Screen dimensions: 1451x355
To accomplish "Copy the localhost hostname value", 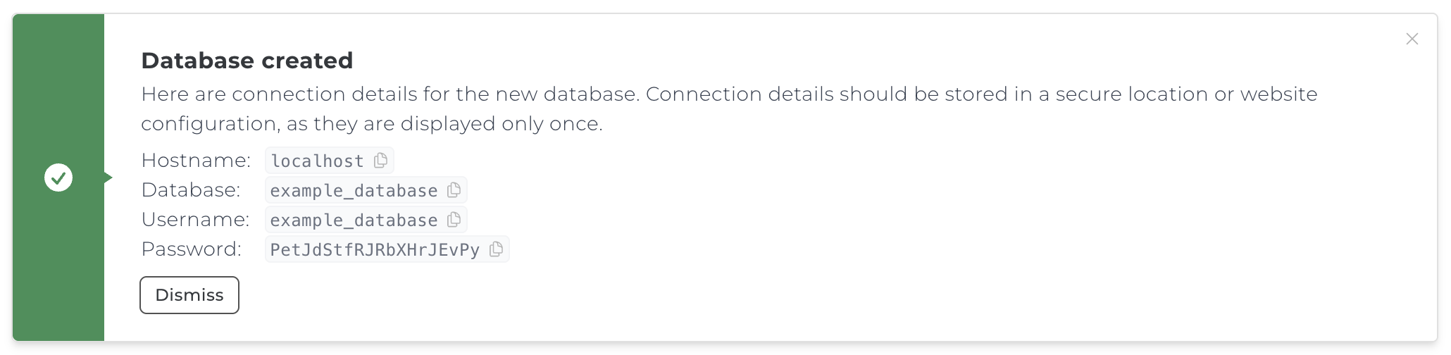I will pos(380,161).
